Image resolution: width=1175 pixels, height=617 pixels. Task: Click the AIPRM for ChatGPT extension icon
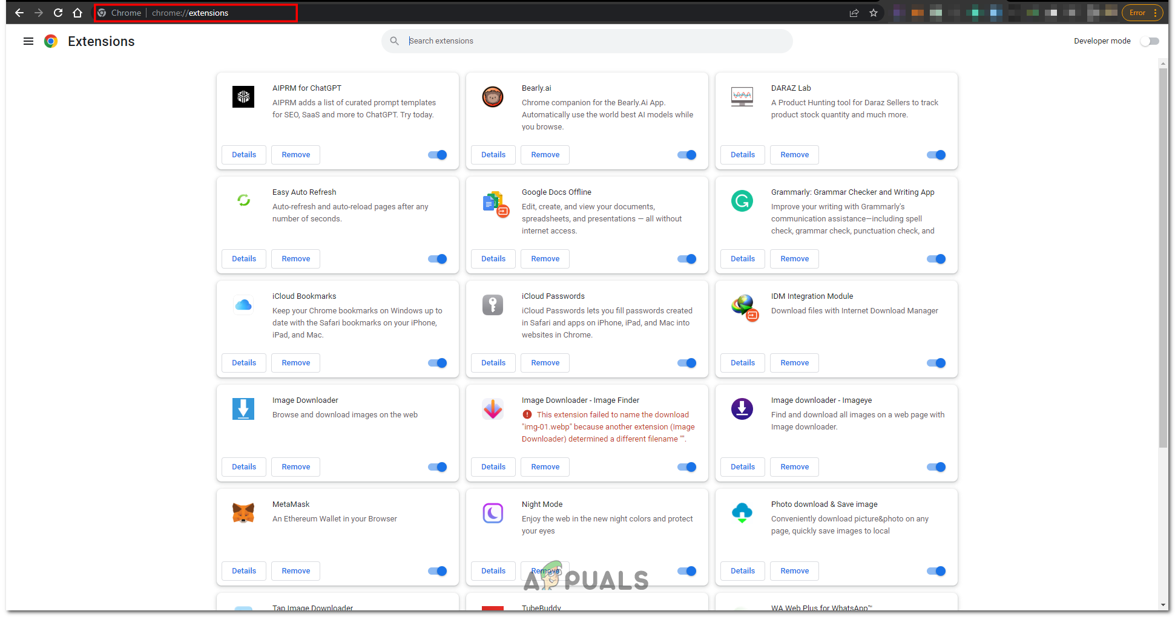tap(243, 97)
